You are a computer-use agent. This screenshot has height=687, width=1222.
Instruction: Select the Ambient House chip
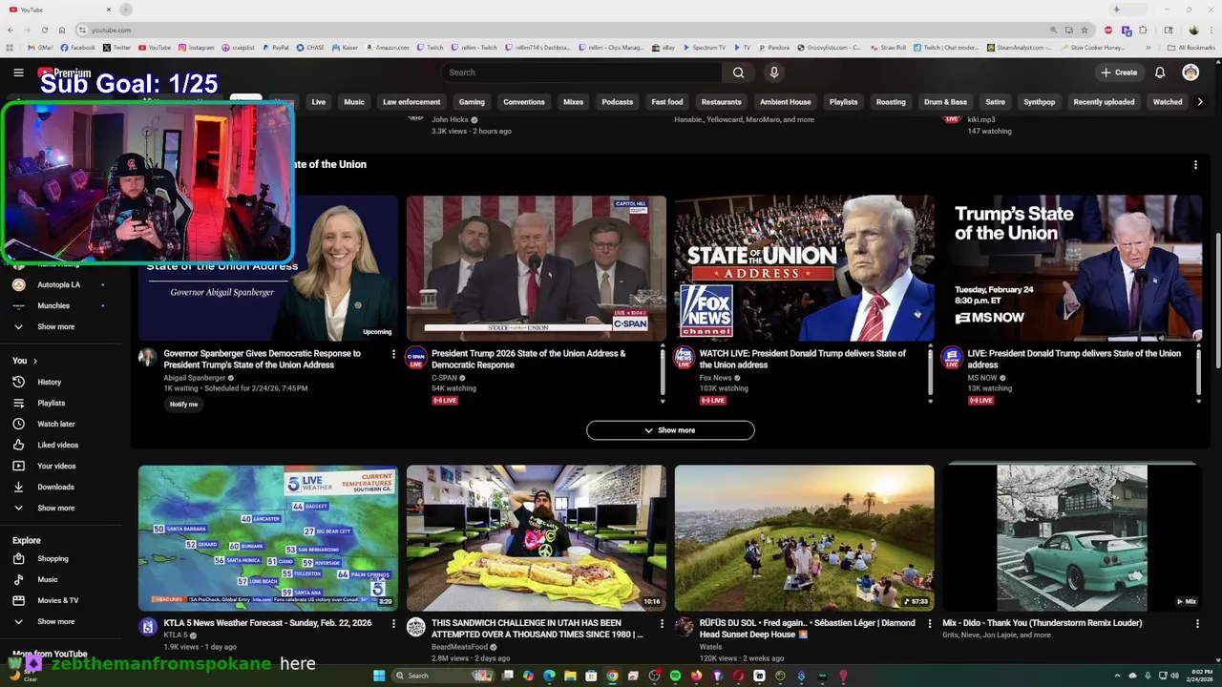(x=785, y=102)
